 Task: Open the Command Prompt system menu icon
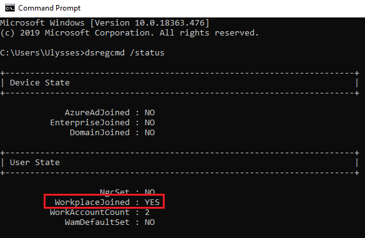[x=10, y=8]
